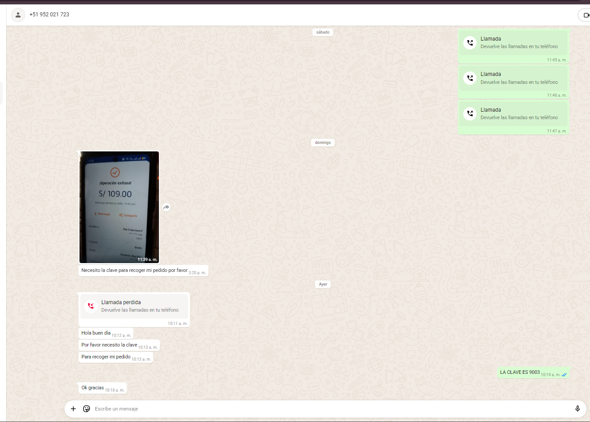The image size is (590, 422).
Task: Select the 'Llamada perdida' call bubble
Action: pos(135,306)
